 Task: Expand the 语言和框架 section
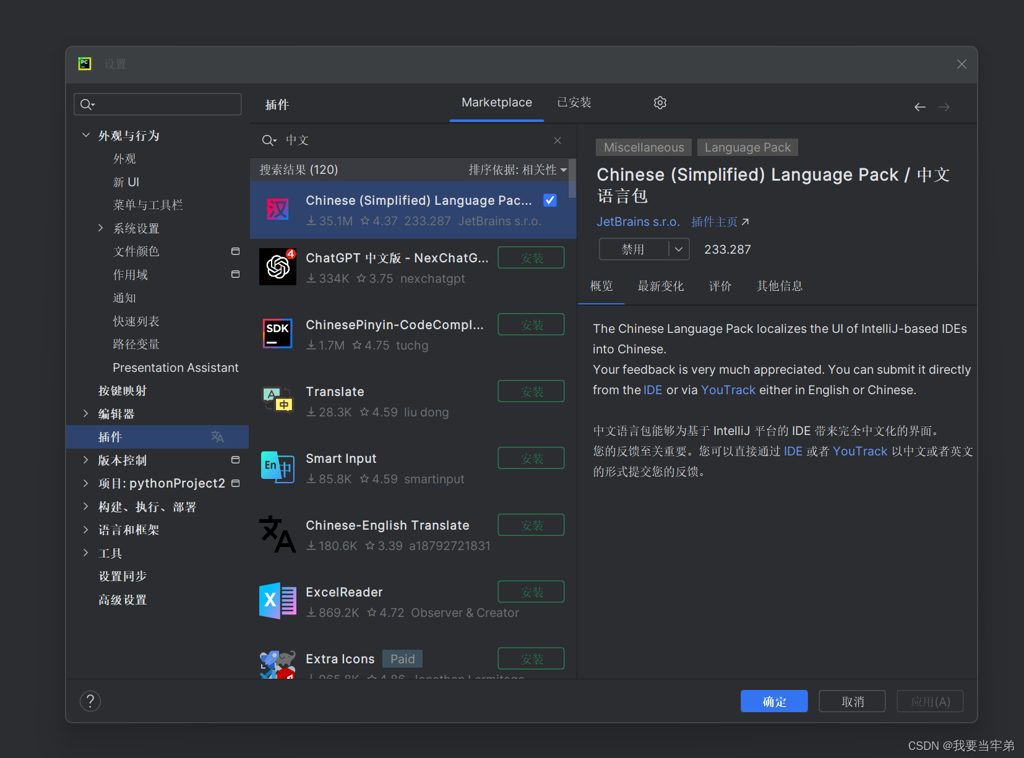click(86, 530)
